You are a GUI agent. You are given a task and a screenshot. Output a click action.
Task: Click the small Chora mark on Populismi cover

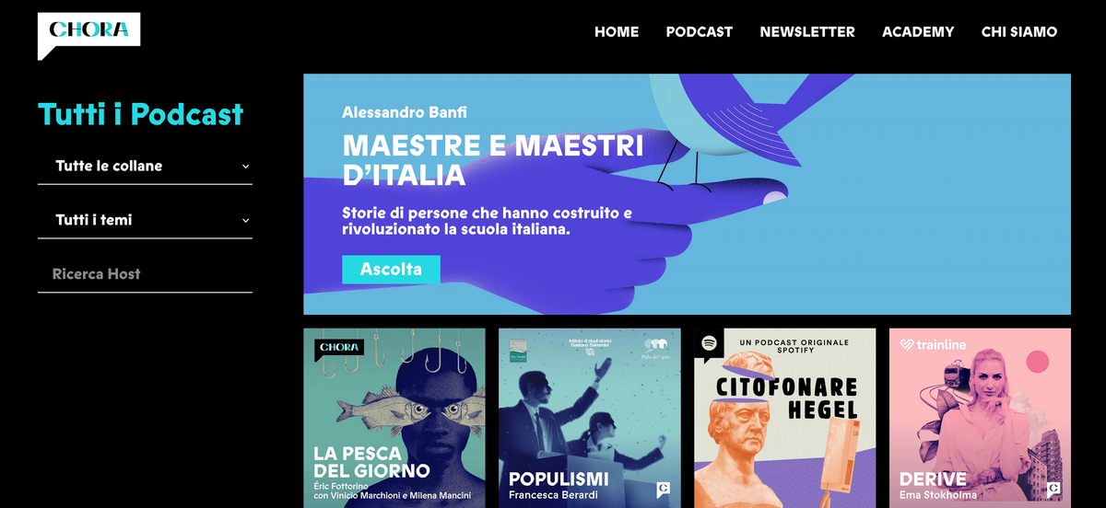point(663,490)
